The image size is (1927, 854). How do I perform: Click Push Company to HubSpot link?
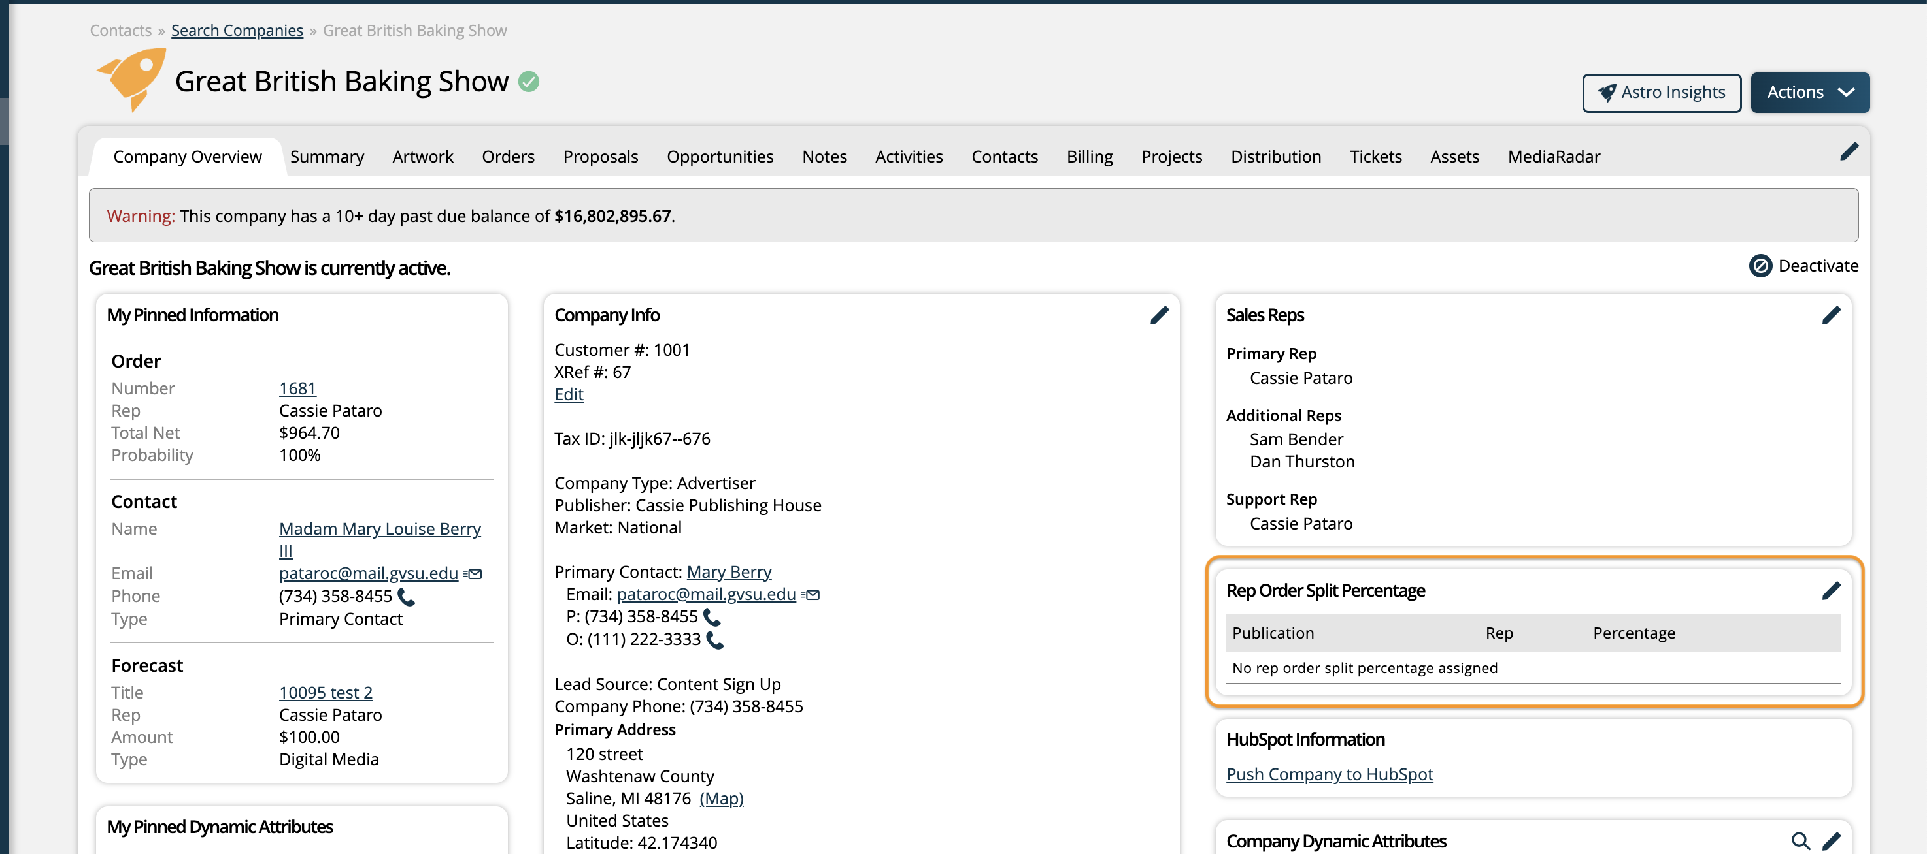[x=1330, y=775]
